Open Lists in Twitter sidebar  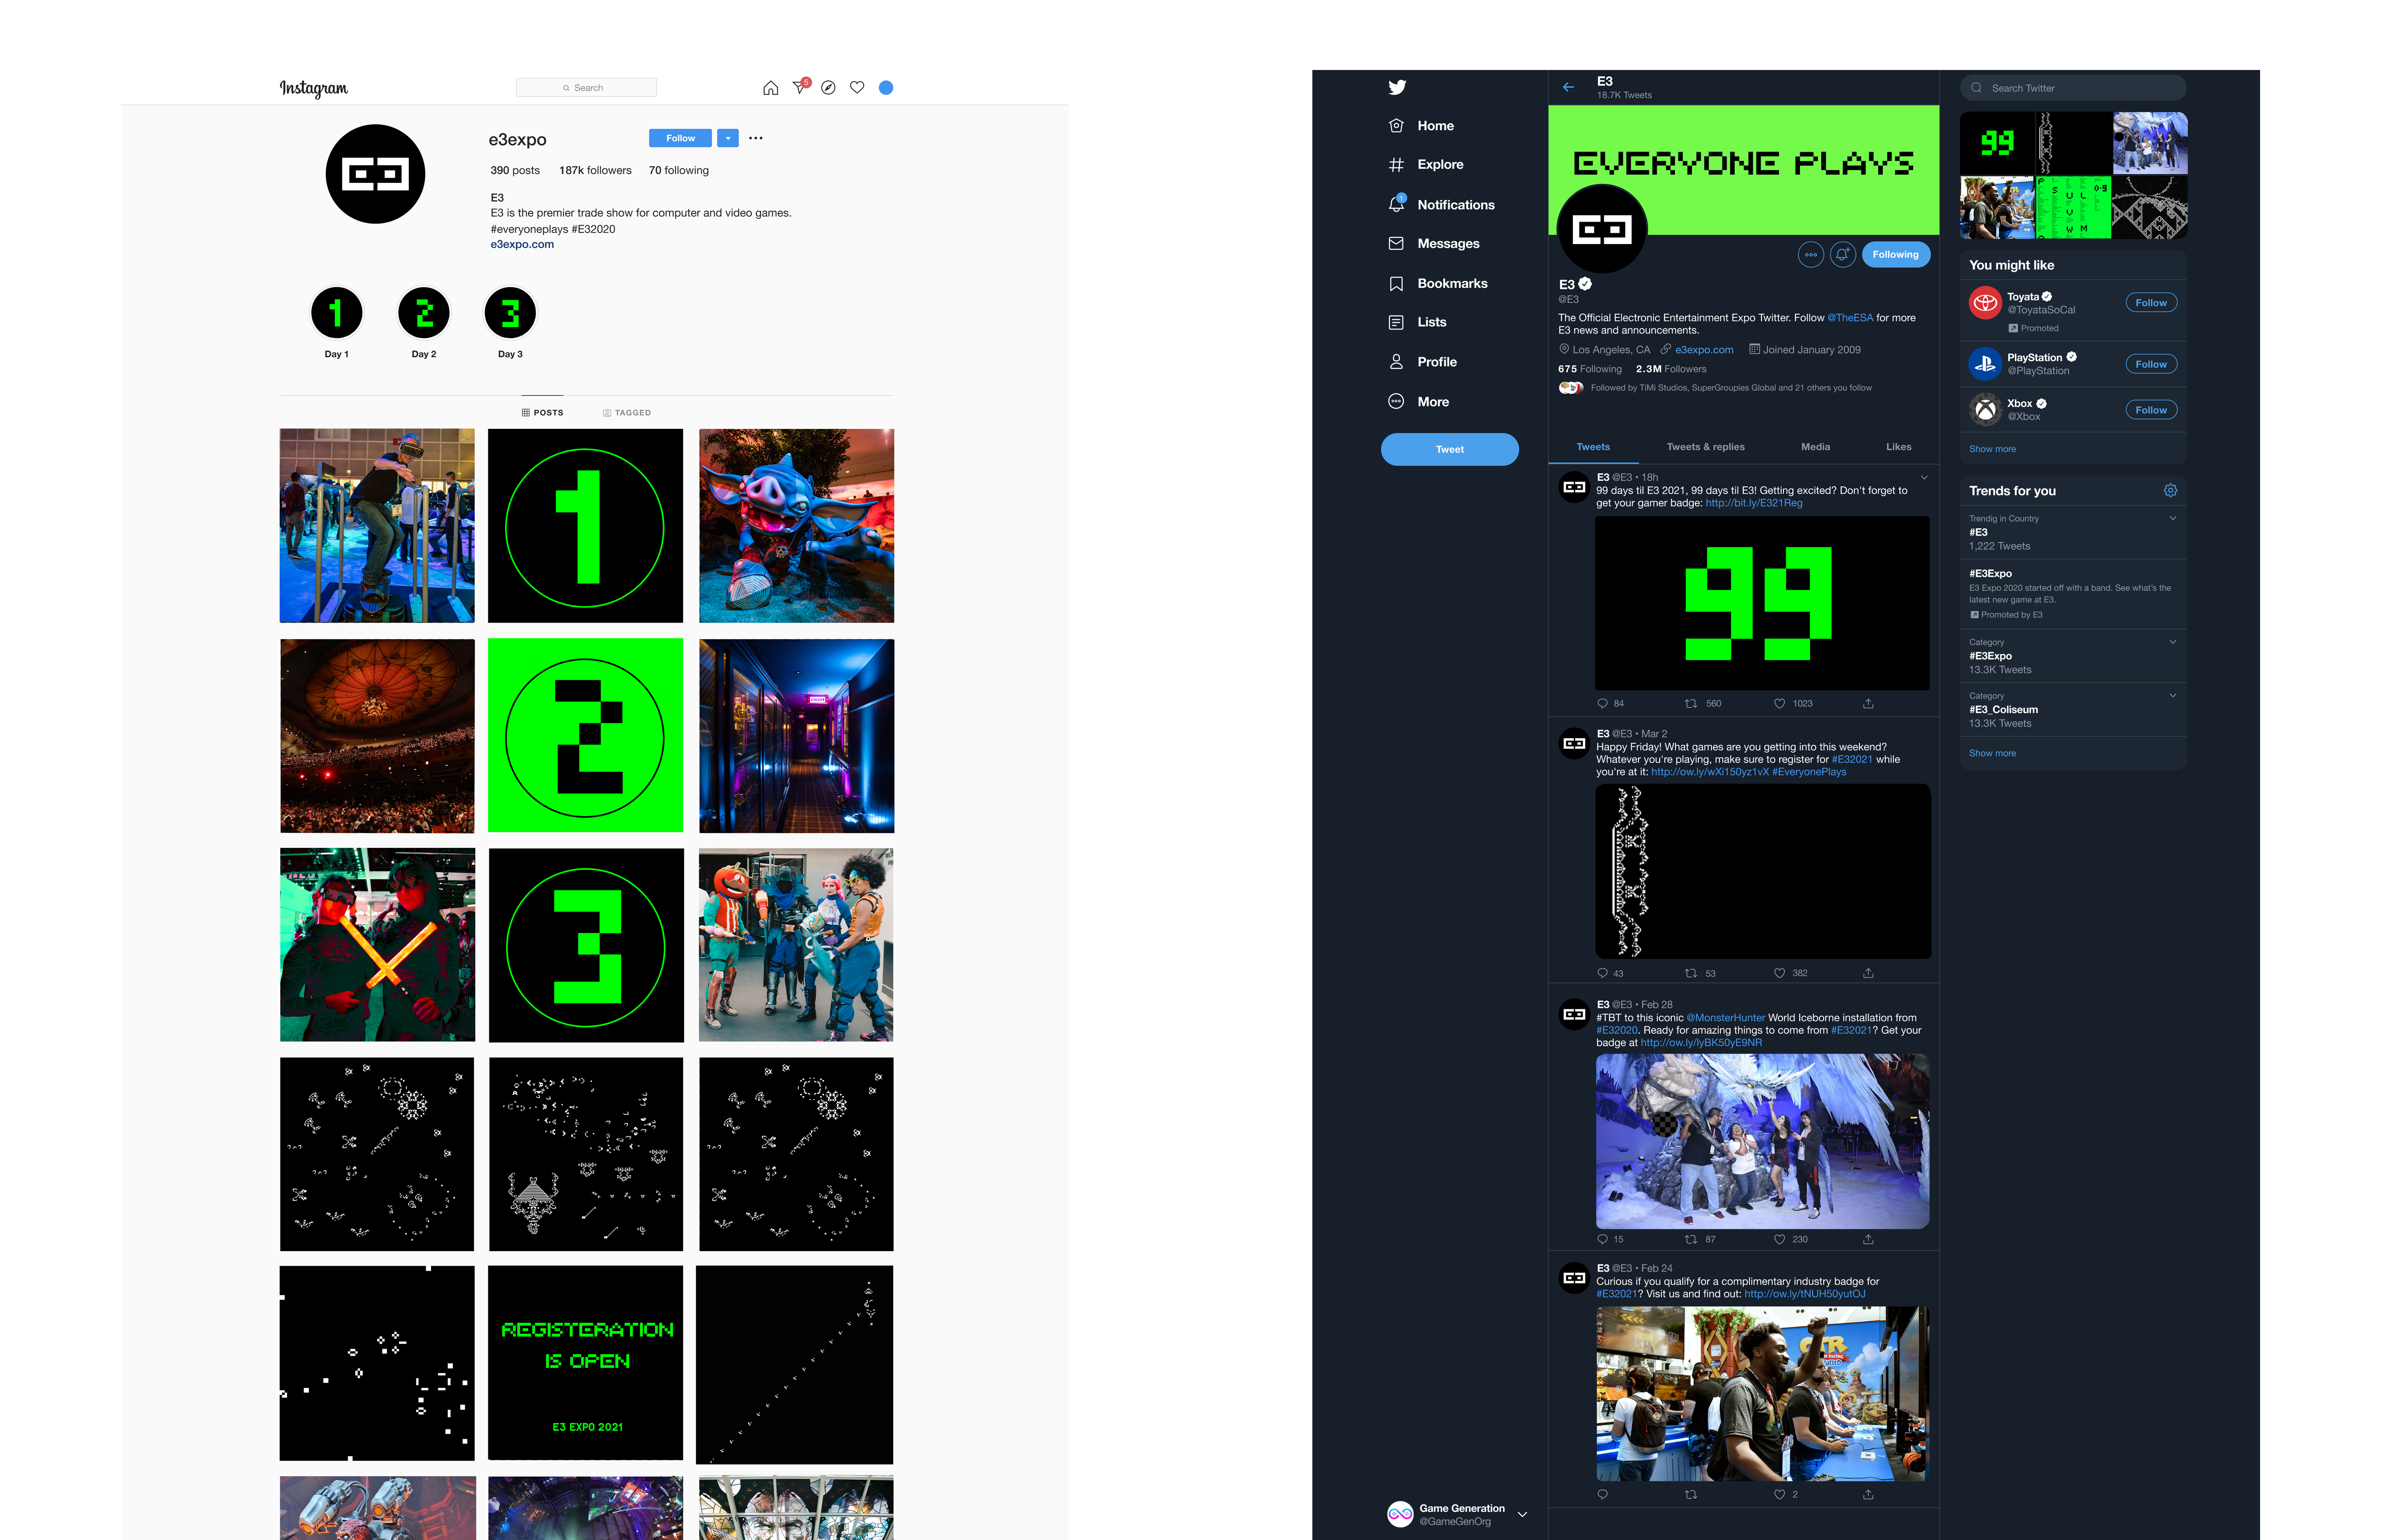click(x=1417, y=322)
